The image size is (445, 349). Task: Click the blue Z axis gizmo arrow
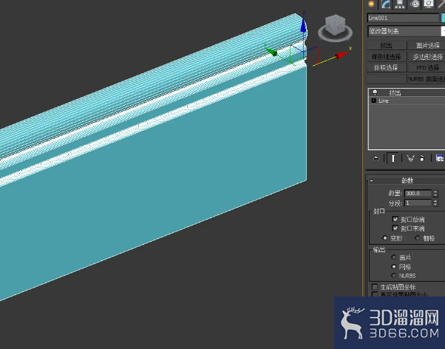tap(304, 25)
